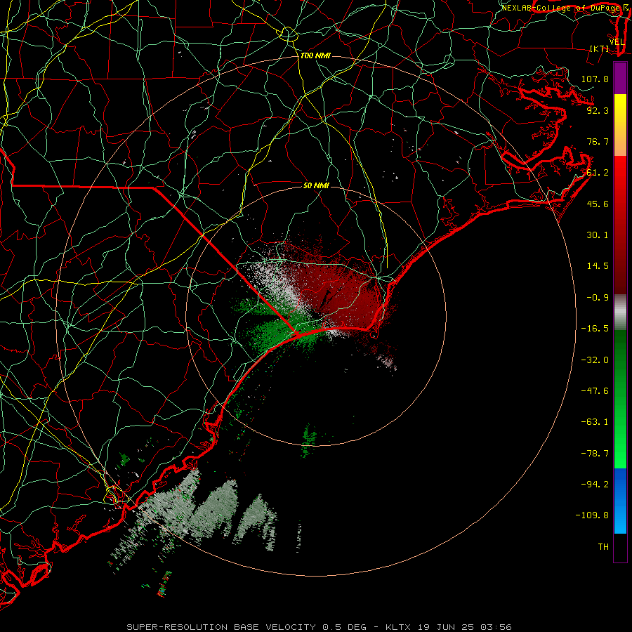Select the VEL legend title

[617, 42]
